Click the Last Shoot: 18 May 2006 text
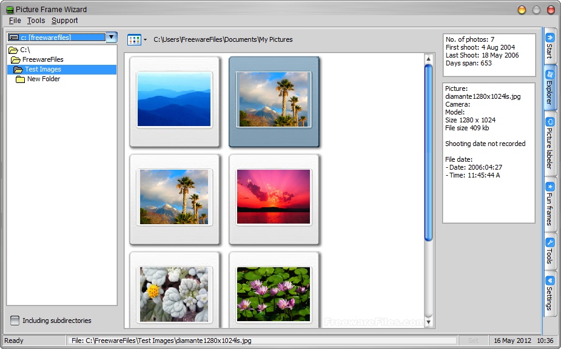 click(x=482, y=55)
